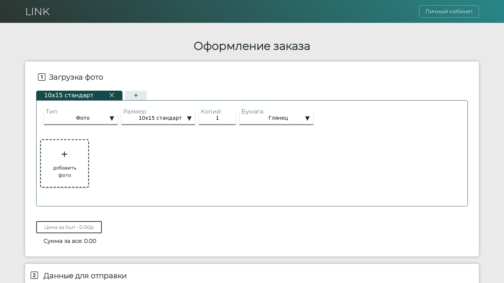Open the Тип dropdown showing Фото

pos(81,118)
